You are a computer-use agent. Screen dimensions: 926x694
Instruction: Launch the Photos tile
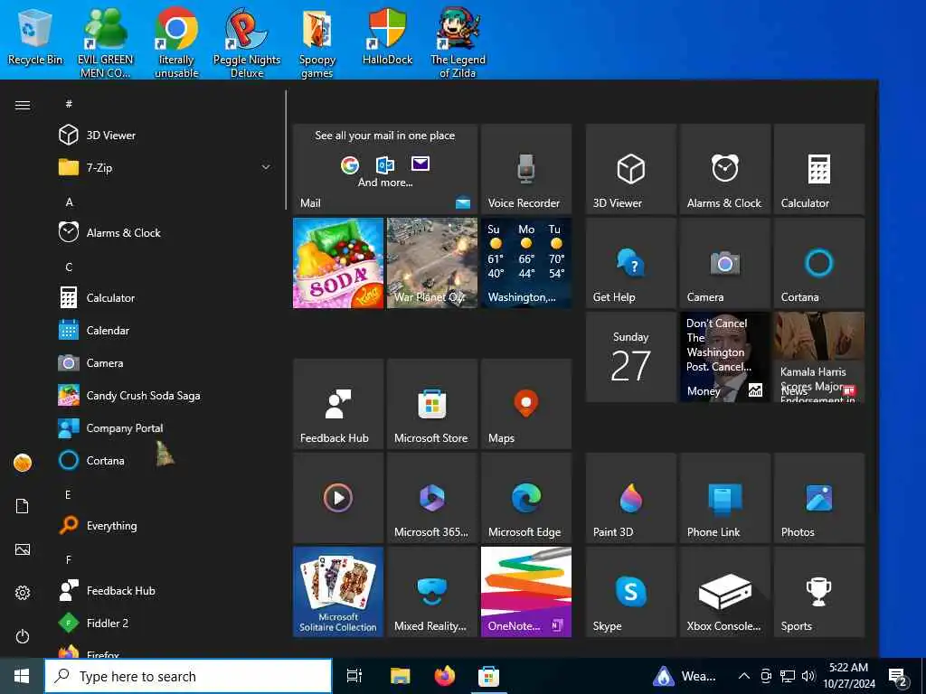tap(819, 498)
